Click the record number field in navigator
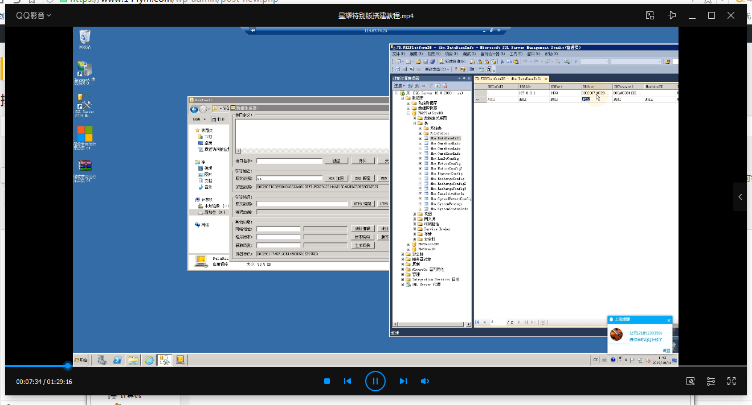Screen dimensions: 752x405 (497, 322)
